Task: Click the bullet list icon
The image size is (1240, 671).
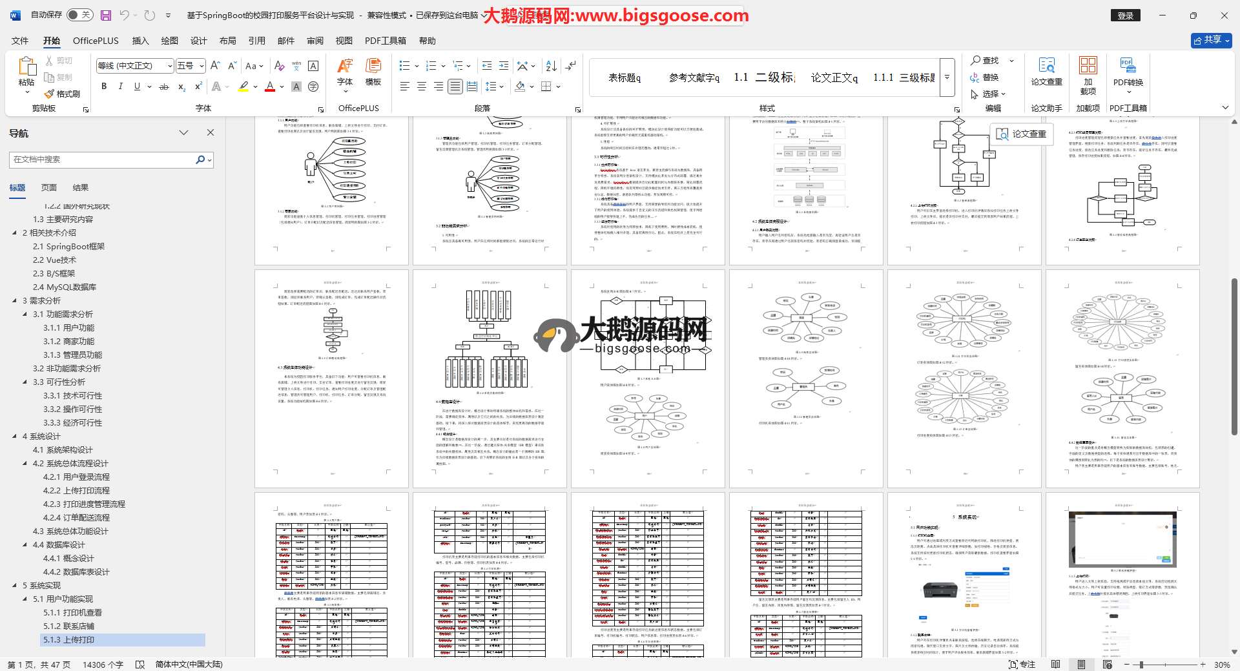Action: point(404,66)
